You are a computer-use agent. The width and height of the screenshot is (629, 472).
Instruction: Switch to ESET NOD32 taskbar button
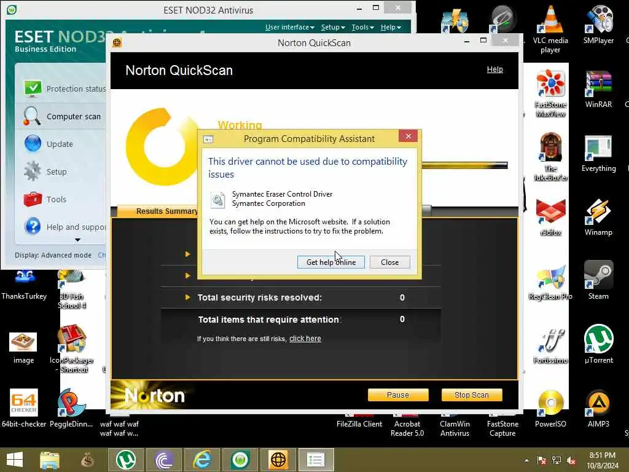click(240, 460)
